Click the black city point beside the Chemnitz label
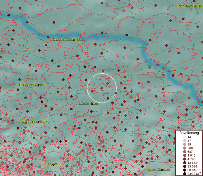The image size is (203, 176). (x=162, y=170)
